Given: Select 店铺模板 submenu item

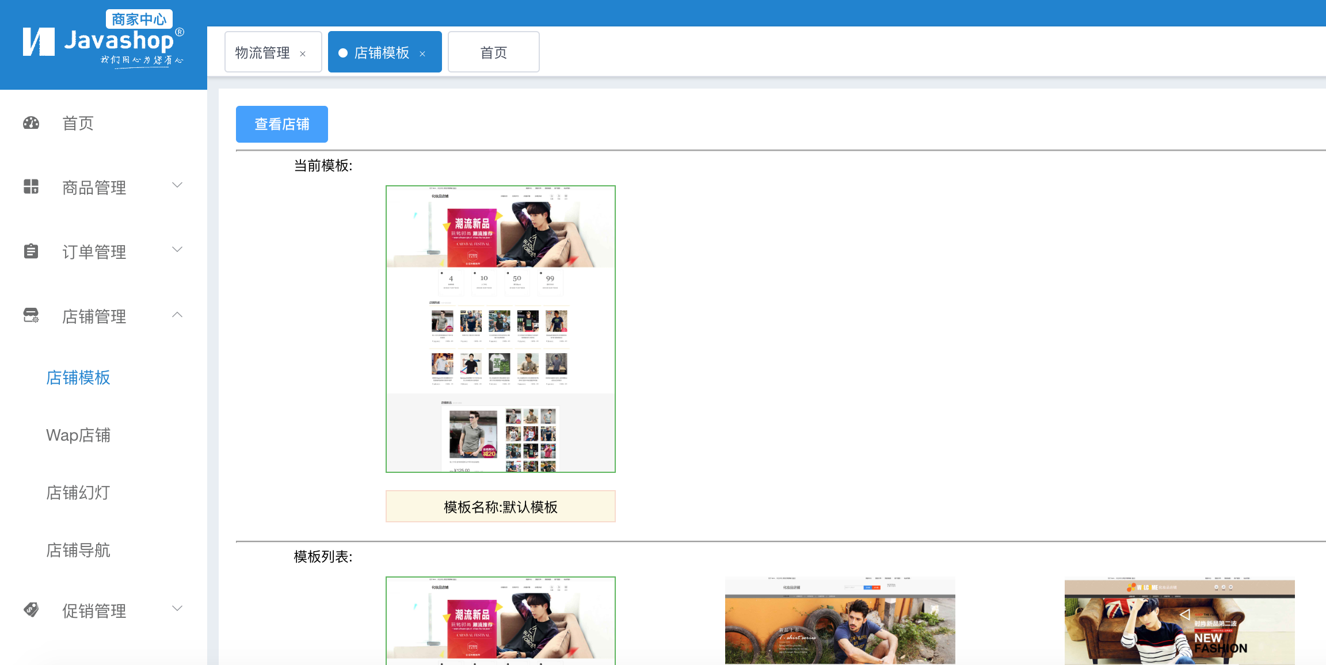Looking at the screenshot, I should (x=78, y=377).
